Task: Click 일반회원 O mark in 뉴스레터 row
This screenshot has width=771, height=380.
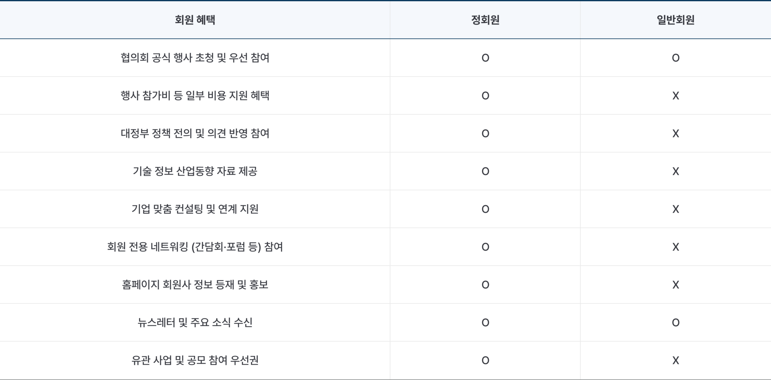Action: 675,323
